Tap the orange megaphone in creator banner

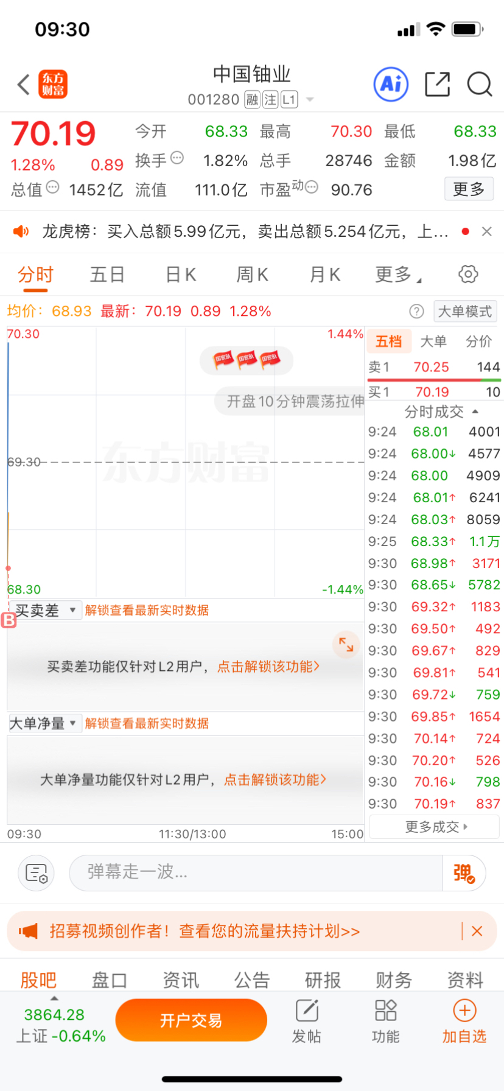(x=28, y=931)
